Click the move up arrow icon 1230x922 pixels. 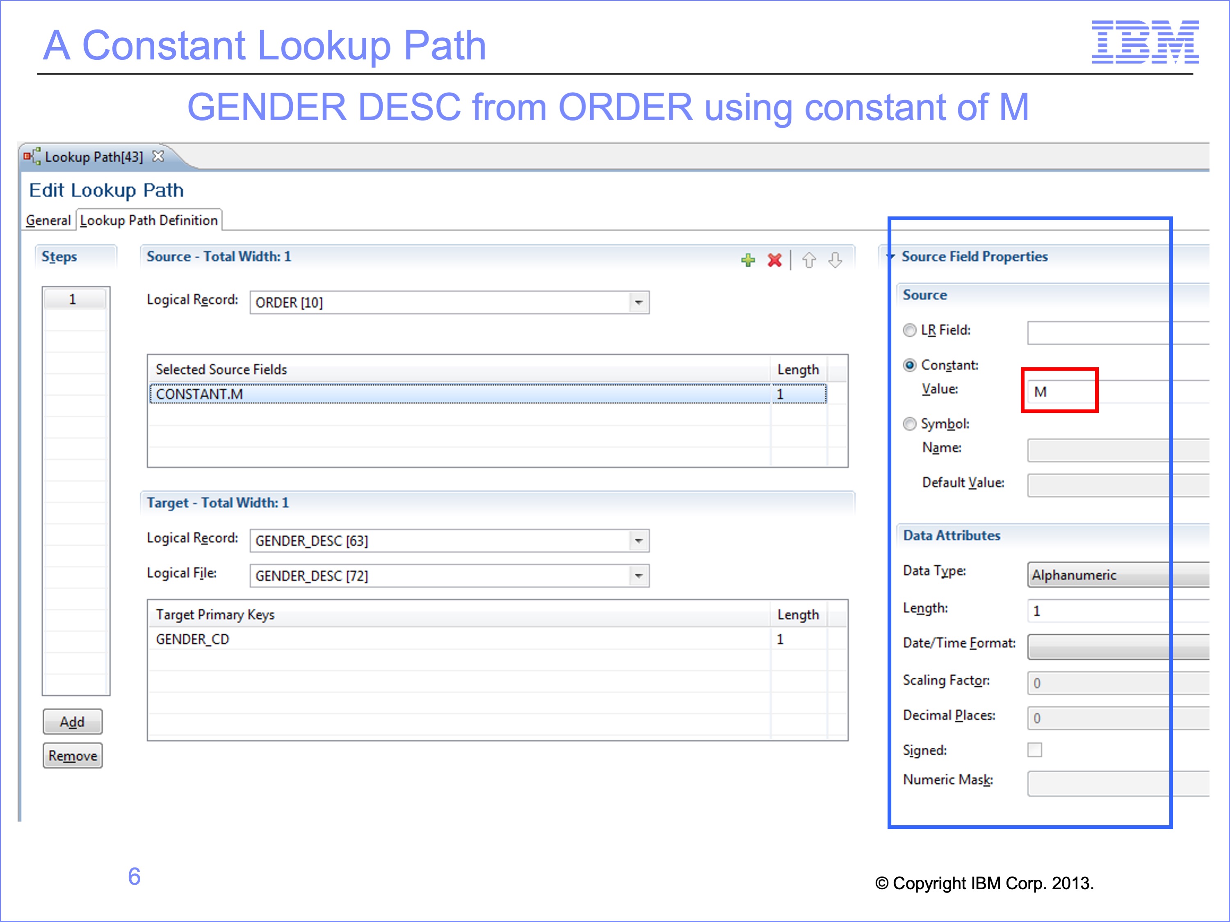tap(809, 260)
